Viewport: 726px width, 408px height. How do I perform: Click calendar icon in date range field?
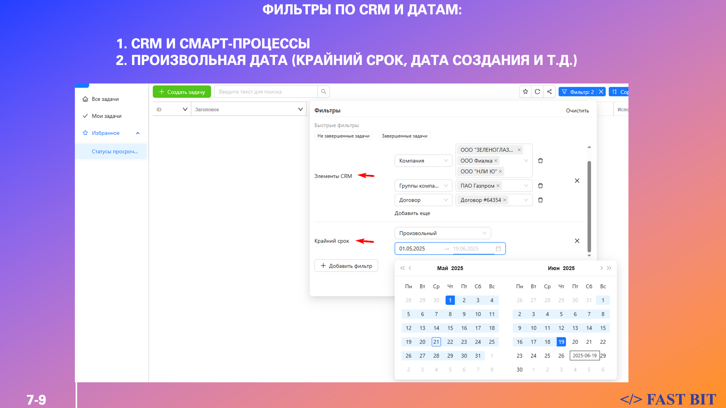click(498, 249)
